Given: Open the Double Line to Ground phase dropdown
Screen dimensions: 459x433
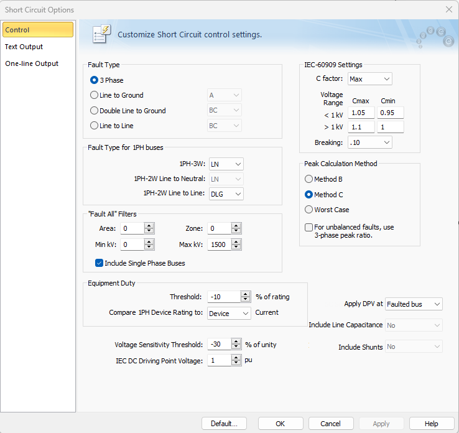Looking at the screenshot, I should pyautogui.click(x=225, y=110).
